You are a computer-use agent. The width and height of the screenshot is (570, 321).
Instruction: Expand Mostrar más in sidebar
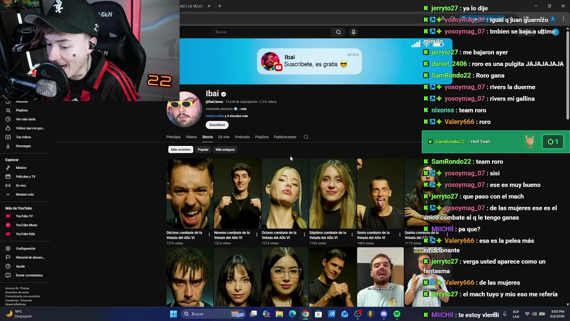24,194
